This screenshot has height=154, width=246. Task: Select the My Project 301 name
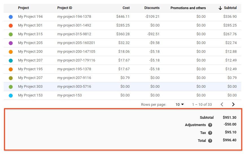(x=30, y=25)
